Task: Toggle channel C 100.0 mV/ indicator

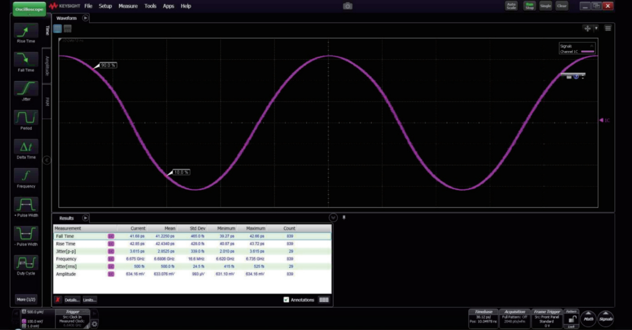Action: [x=33, y=321]
